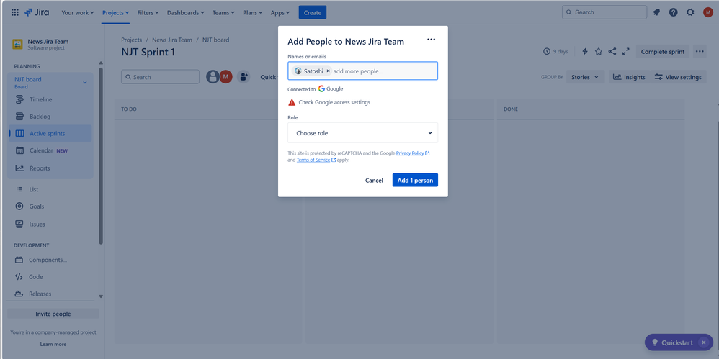Screen dimensions: 719x359
Task: Filter by unassigned avatar icon
Action: [x=213, y=76]
